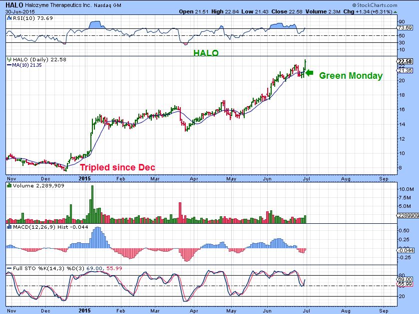The image size is (419, 314).
Task: Click the green HALO label above the chart
Action: point(206,53)
